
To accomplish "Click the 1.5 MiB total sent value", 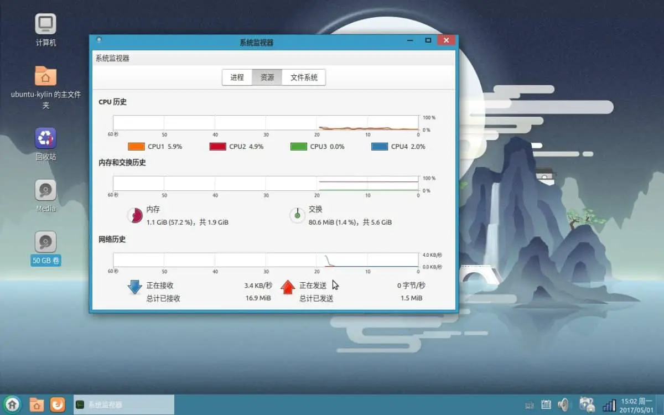I will click(411, 298).
